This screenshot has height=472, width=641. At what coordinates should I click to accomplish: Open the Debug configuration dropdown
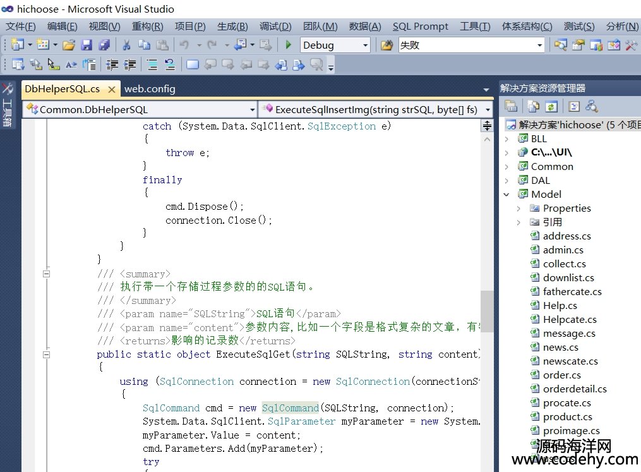[x=365, y=45]
